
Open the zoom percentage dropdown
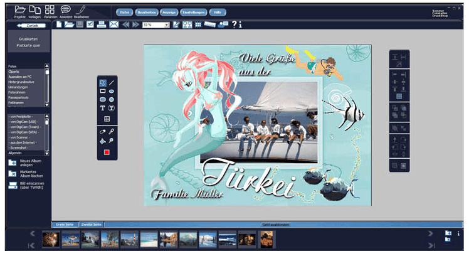coord(167,24)
